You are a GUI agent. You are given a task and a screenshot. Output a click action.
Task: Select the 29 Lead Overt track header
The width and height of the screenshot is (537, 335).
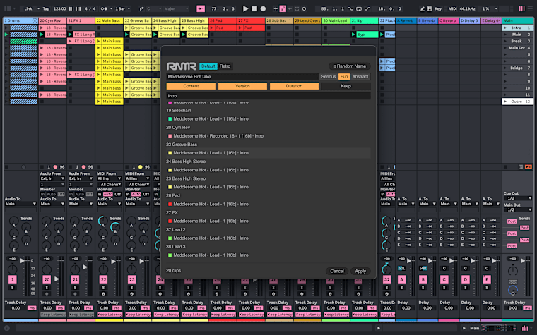[307, 20]
